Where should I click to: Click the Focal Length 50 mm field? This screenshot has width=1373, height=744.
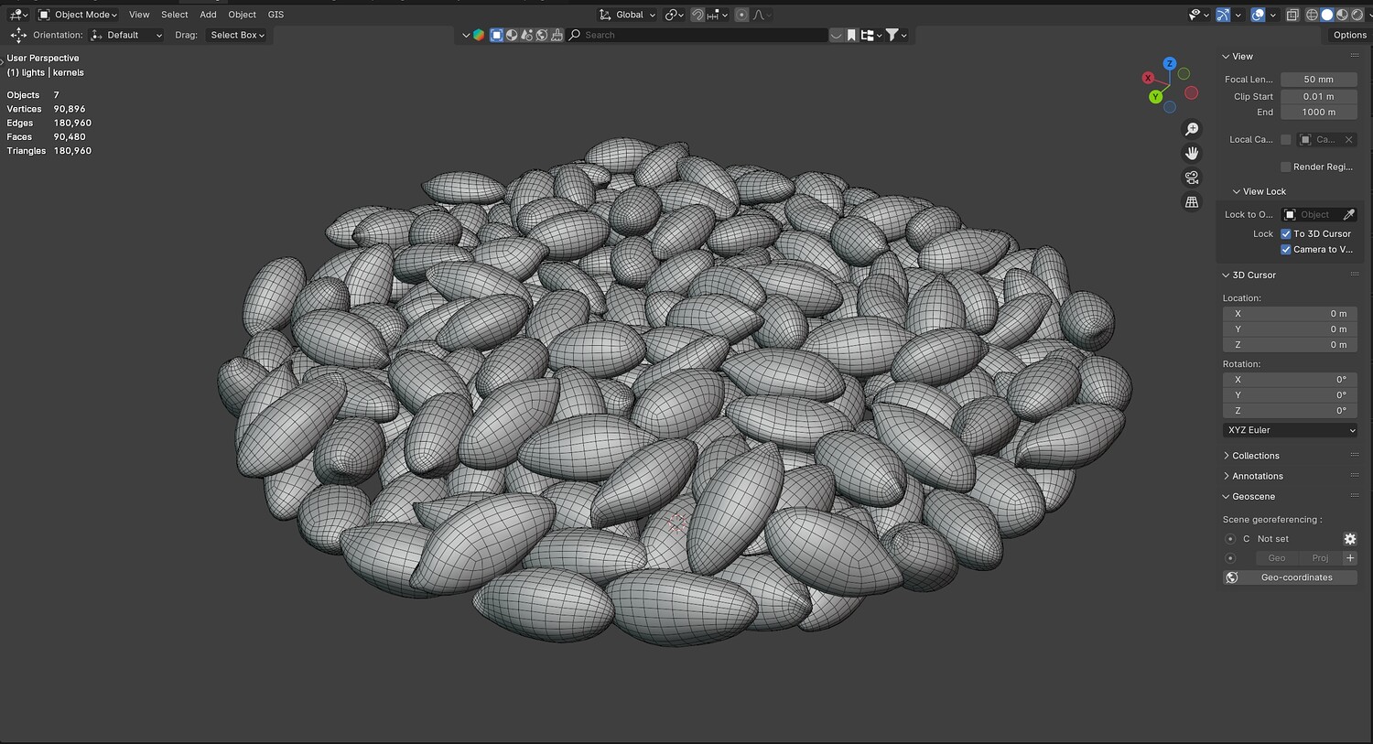coord(1318,80)
